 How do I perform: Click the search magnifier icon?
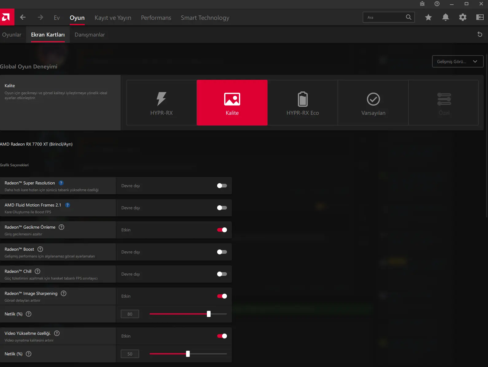point(408,17)
